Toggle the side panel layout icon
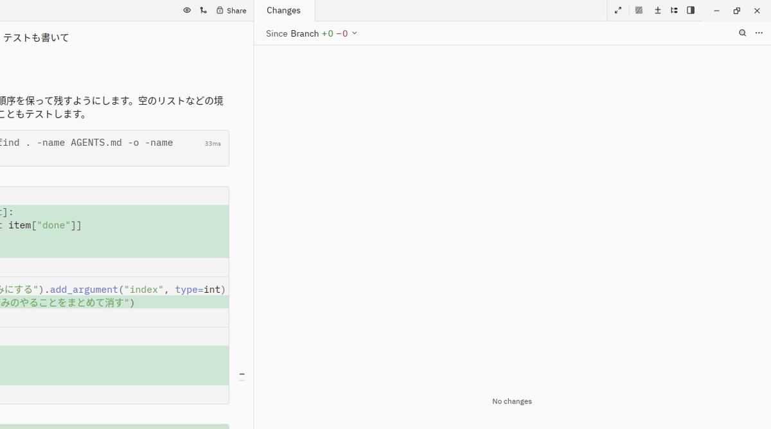This screenshot has height=429, width=771. tap(691, 10)
